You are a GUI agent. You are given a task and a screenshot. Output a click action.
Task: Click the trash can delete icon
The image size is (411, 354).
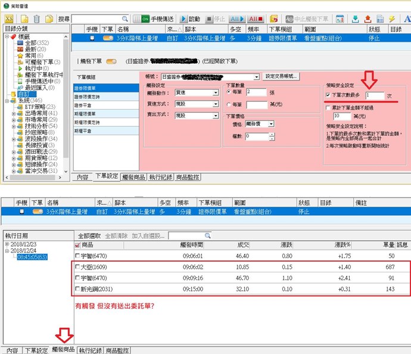pyautogui.click(x=36, y=19)
